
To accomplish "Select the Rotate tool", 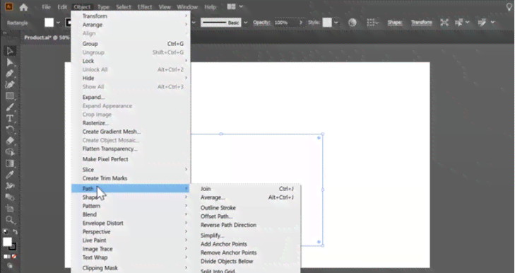I will [x=10, y=129].
